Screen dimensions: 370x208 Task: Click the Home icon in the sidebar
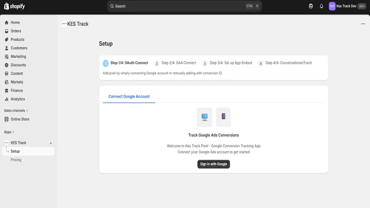[x=6, y=23]
